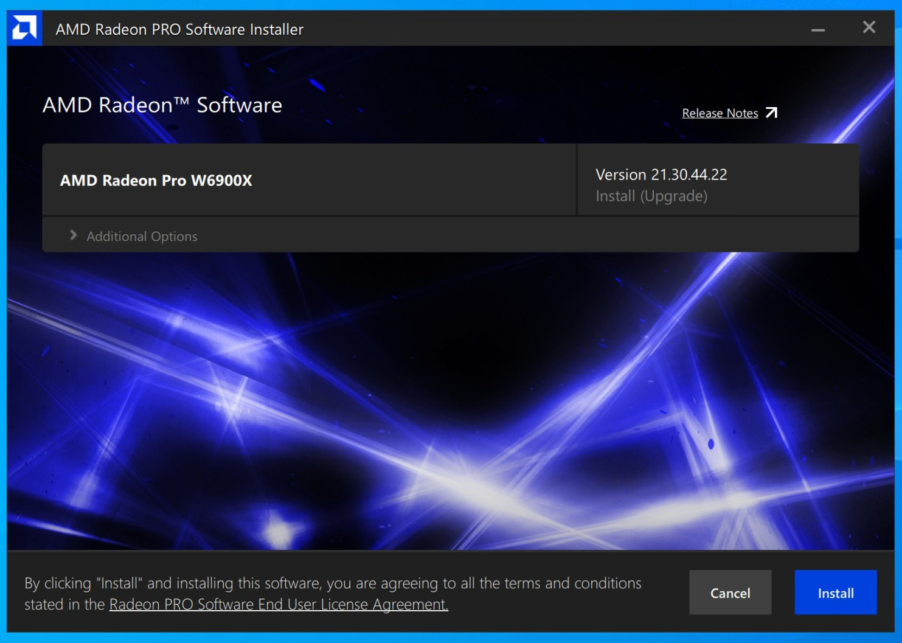Screen dimensions: 902x643
Task: Close the installer window
Action: (x=869, y=27)
